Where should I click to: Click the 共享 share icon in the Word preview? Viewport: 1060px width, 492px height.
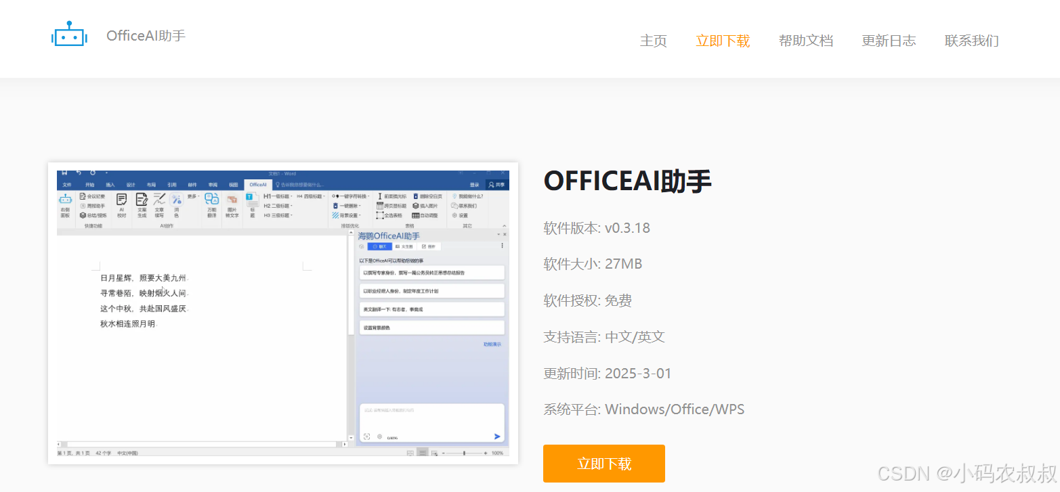tap(496, 185)
